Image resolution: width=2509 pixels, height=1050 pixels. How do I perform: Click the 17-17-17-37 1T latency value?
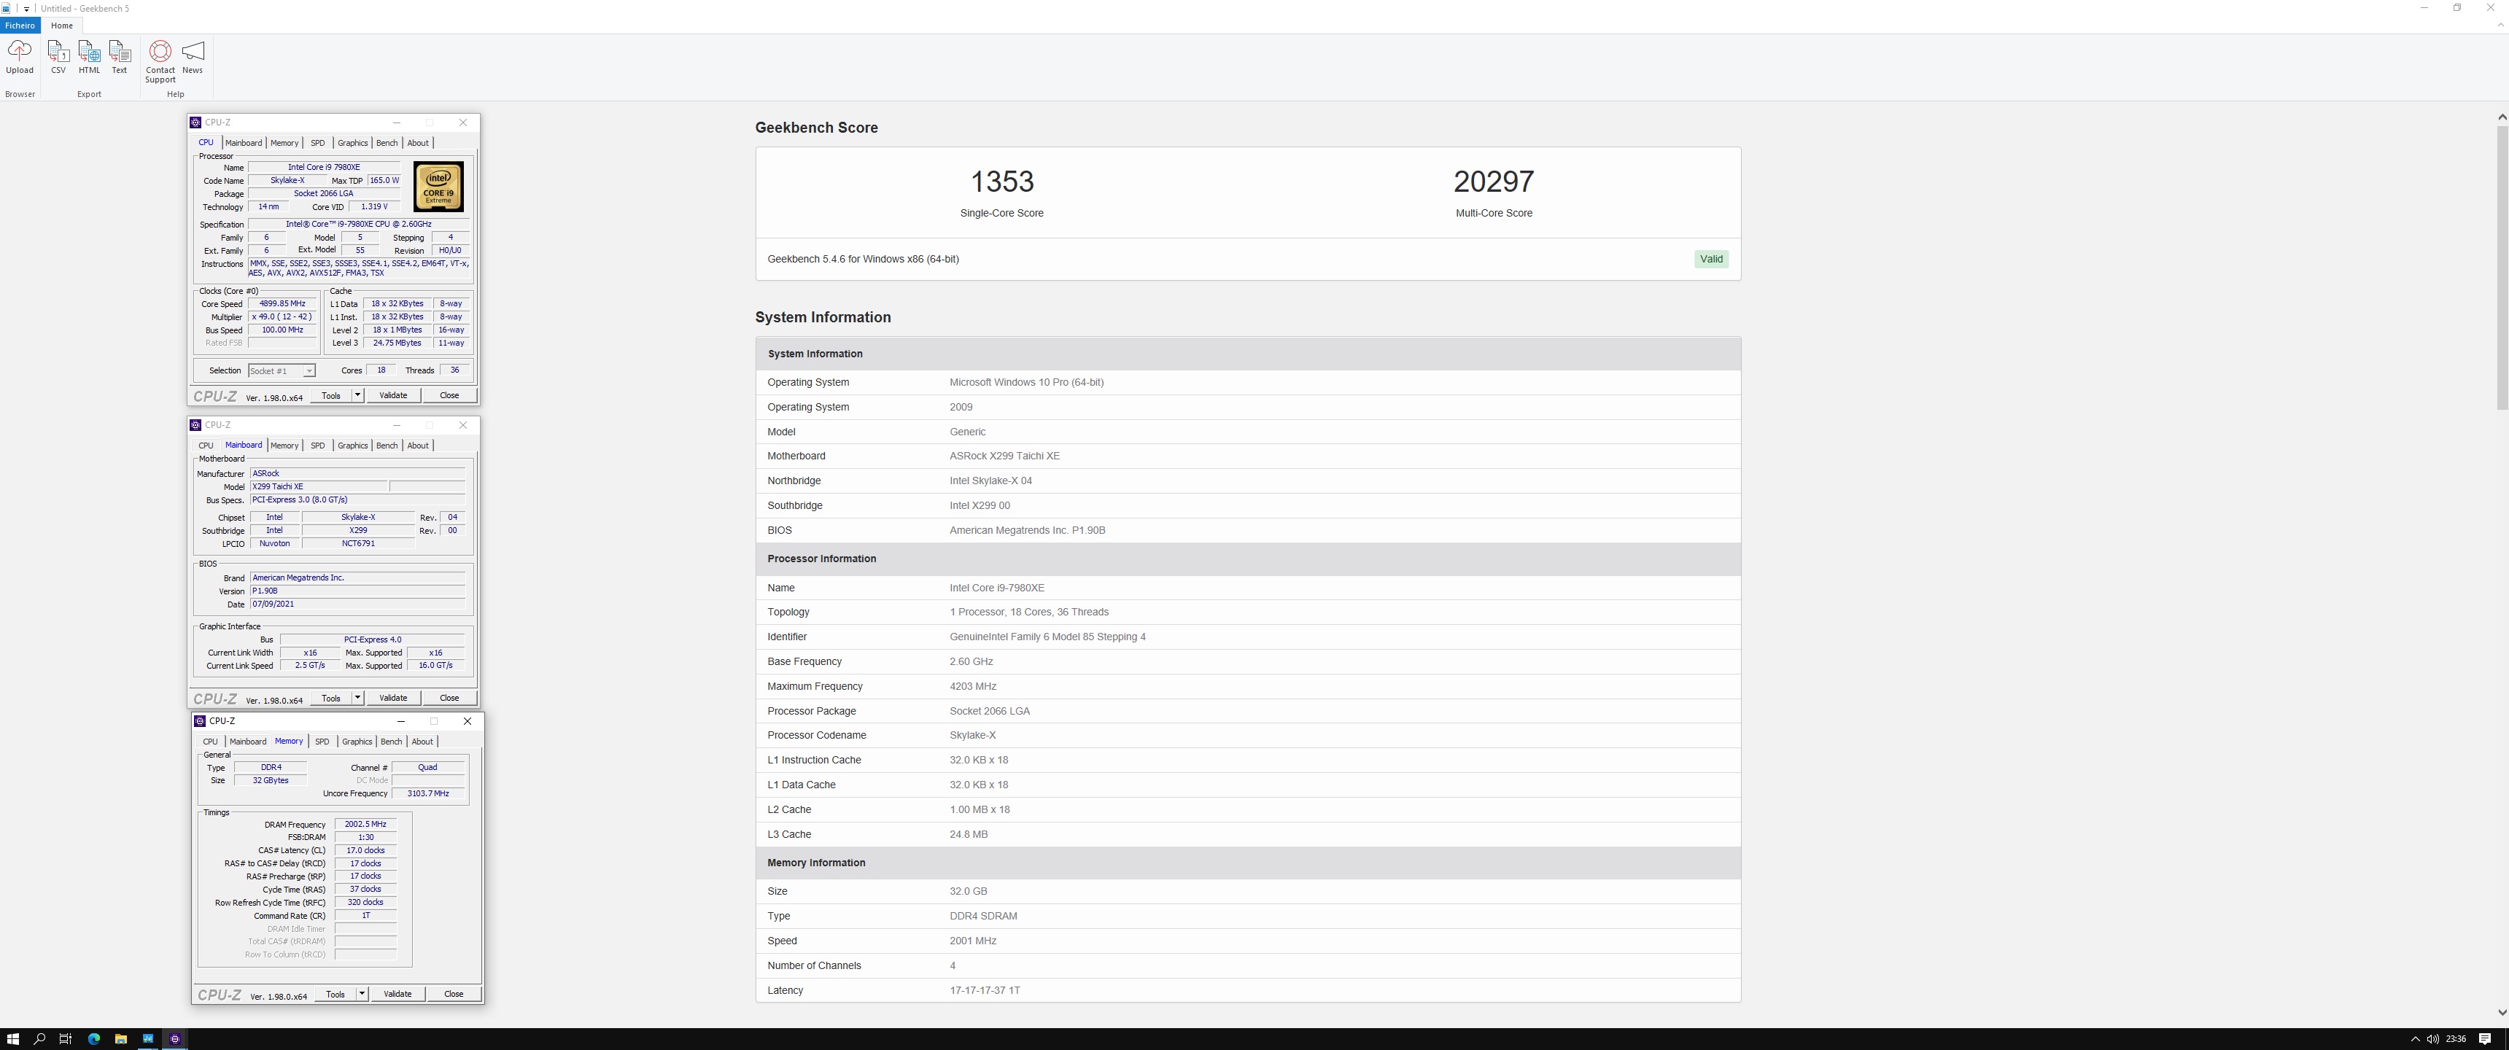[985, 991]
